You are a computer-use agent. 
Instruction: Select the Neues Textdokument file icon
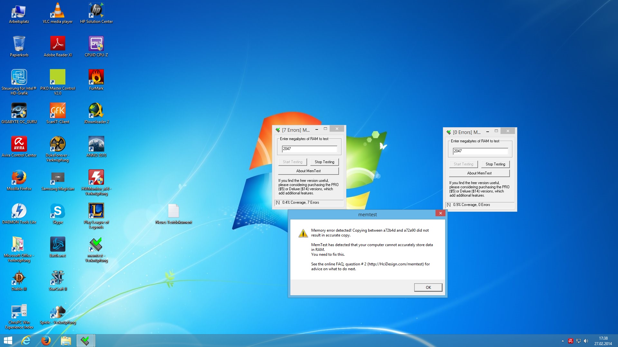tap(173, 211)
